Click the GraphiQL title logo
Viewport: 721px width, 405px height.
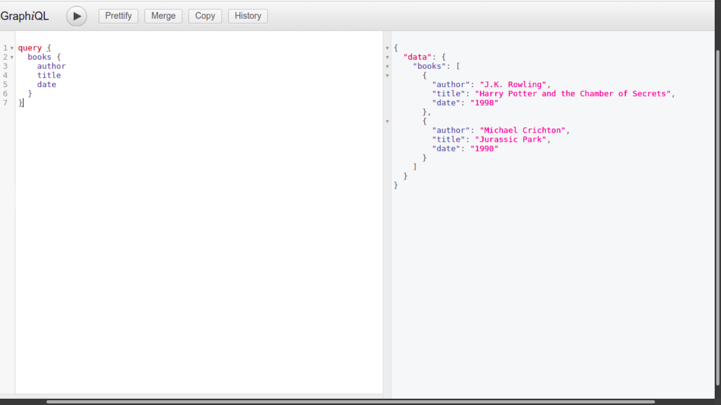coord(24,16)
